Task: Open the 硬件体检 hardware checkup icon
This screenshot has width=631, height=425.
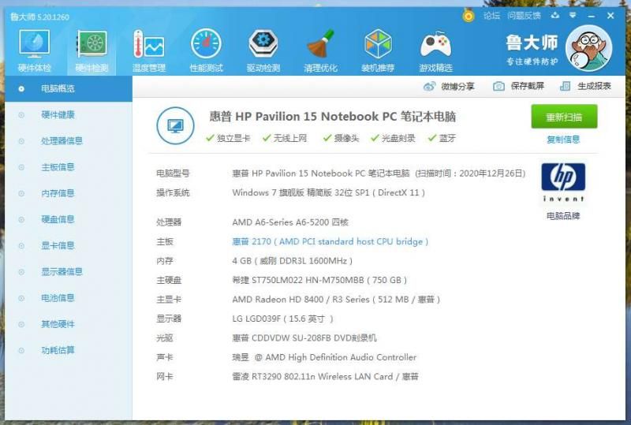Action: pos(34,50)
